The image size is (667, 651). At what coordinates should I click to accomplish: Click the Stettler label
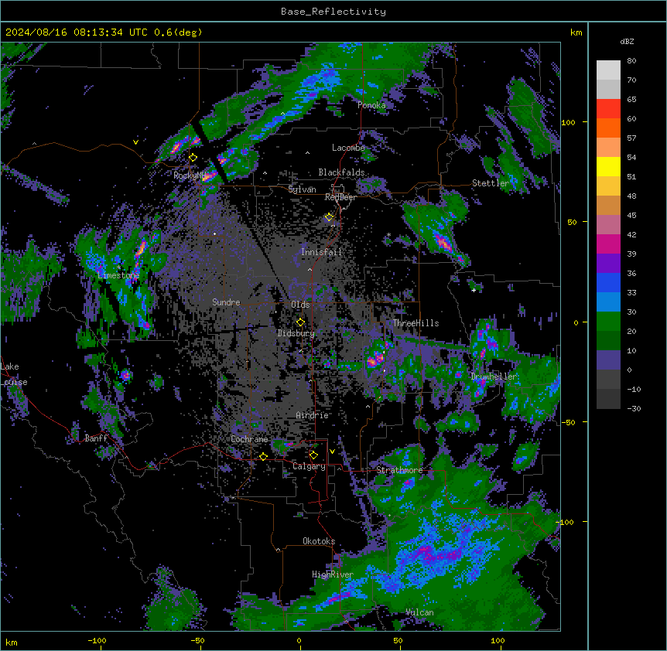[x=491, y=183]
